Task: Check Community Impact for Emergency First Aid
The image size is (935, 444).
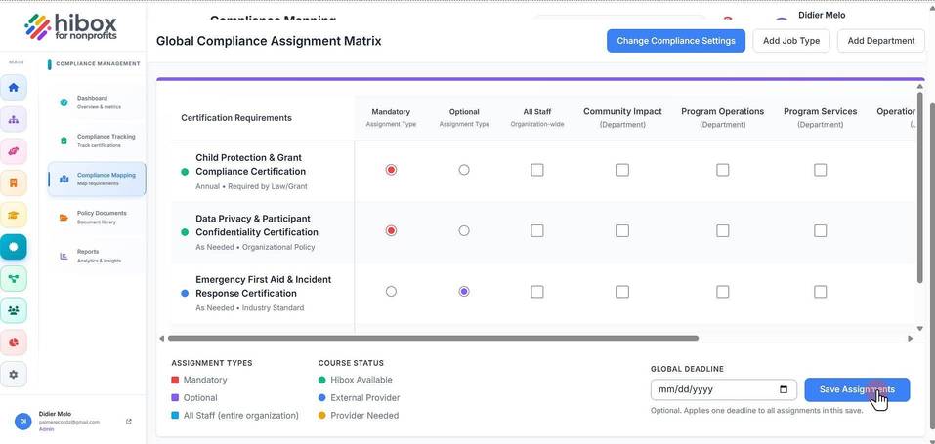Action: point(622,292)
